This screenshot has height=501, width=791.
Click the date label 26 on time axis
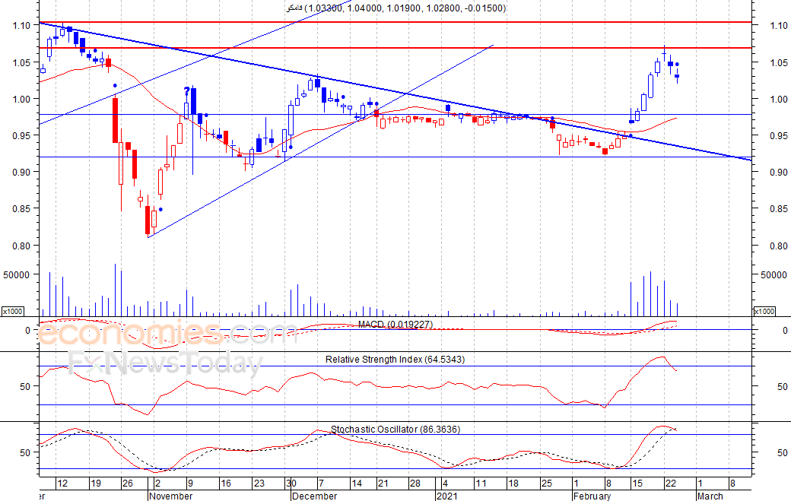(x=128, y=484)
